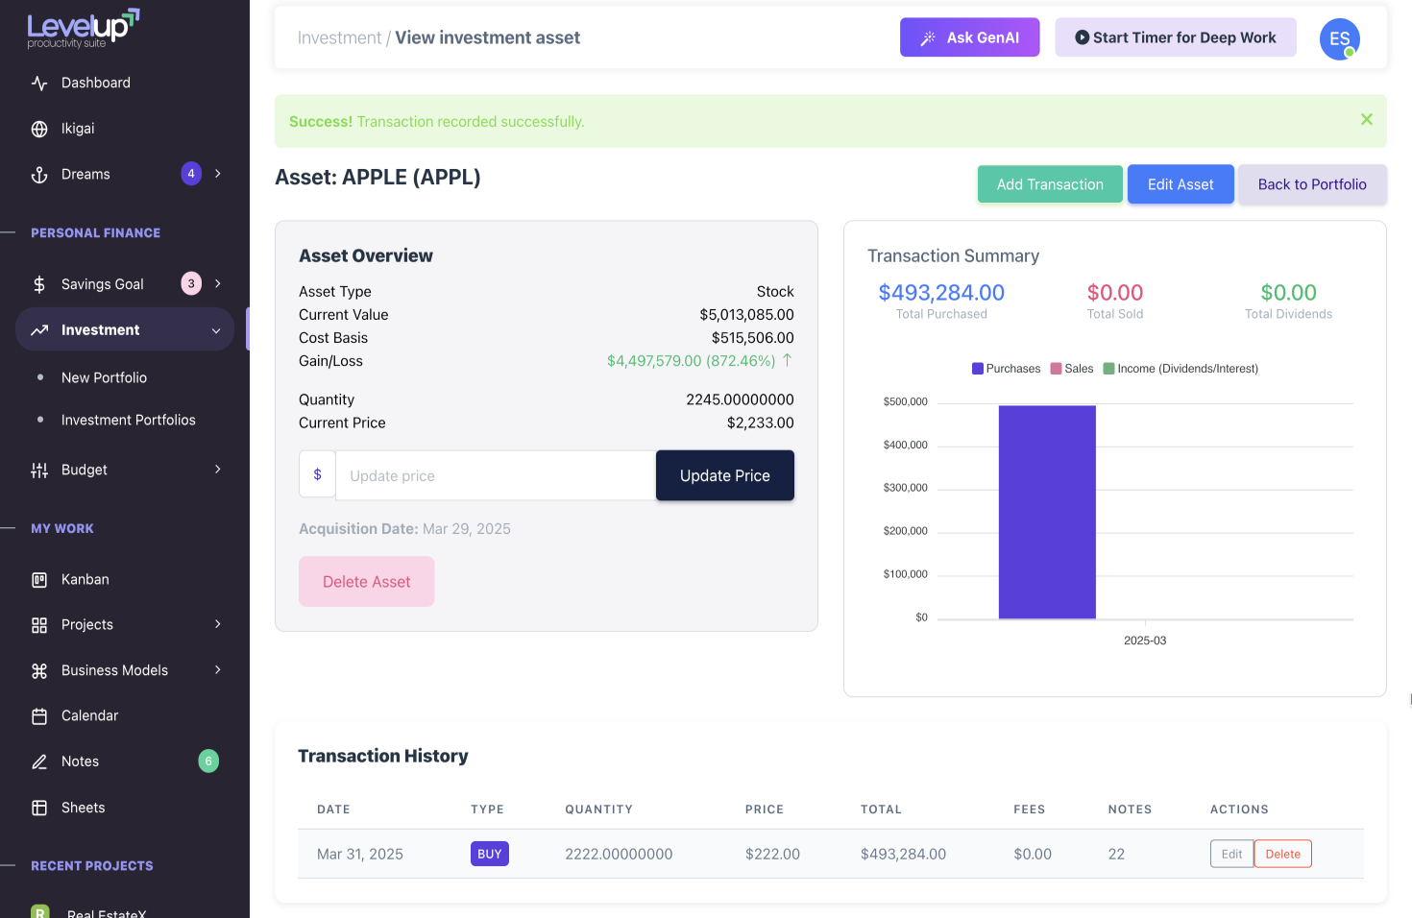Expand the Projects submenu chevron
Viewport: 1412px width, 918px height.
point(218,624)
